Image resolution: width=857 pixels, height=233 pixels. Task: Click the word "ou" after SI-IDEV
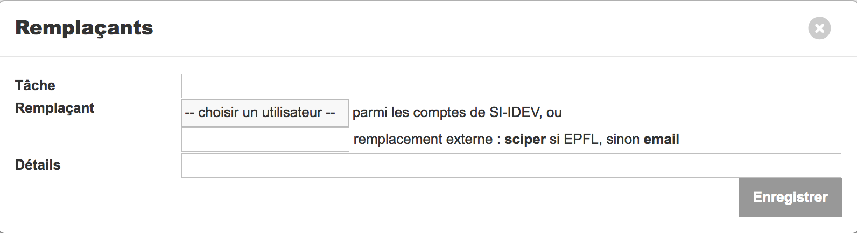554,113
